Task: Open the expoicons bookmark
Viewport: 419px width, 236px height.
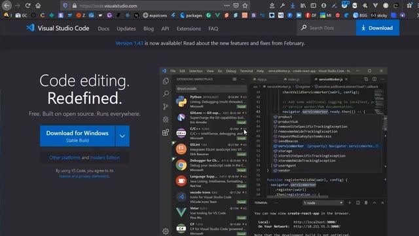Action: (x=155, y=16)
